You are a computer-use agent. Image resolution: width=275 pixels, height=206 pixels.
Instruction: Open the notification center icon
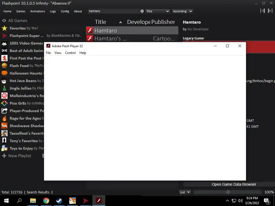point(267,201)
